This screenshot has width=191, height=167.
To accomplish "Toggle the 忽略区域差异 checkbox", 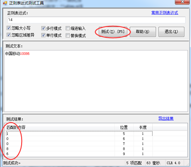I will pyautogui.click(x=9, y=35).
